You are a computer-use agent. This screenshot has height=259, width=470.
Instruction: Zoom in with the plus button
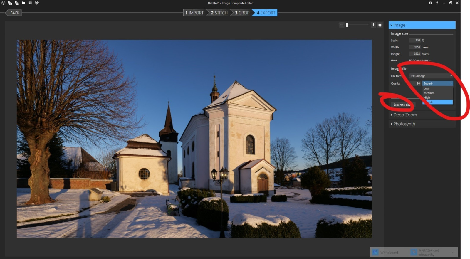coord(373,25)
